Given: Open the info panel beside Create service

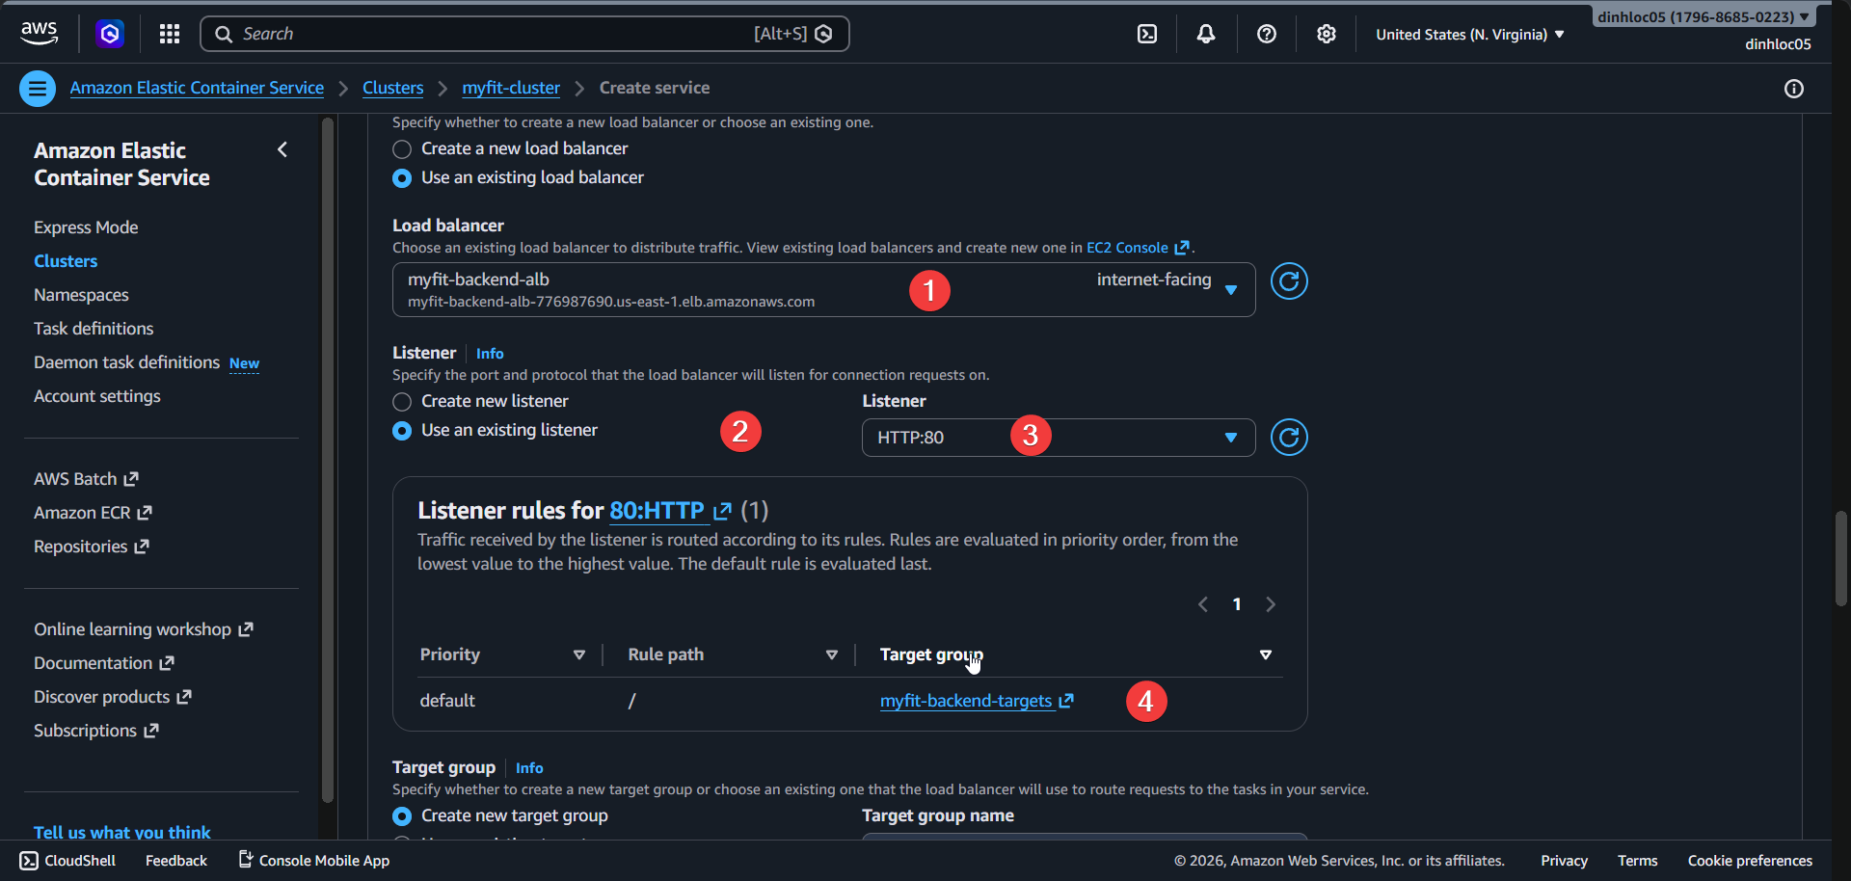Looking at the screenshot, I should pos(1794,89).
